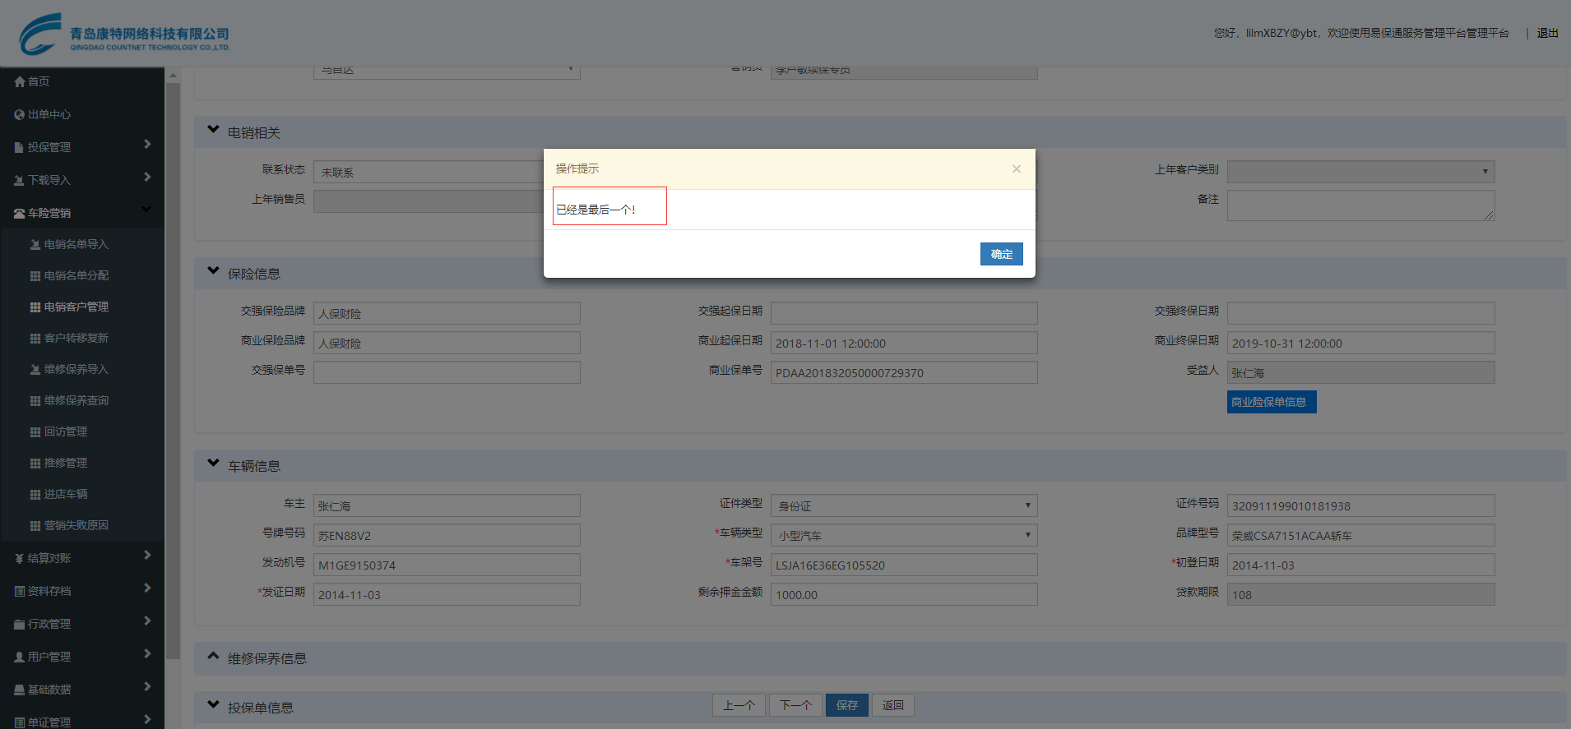Click the person icon beside 用户管理
This screenshot has height=729, width=1571.
[19, 657]
